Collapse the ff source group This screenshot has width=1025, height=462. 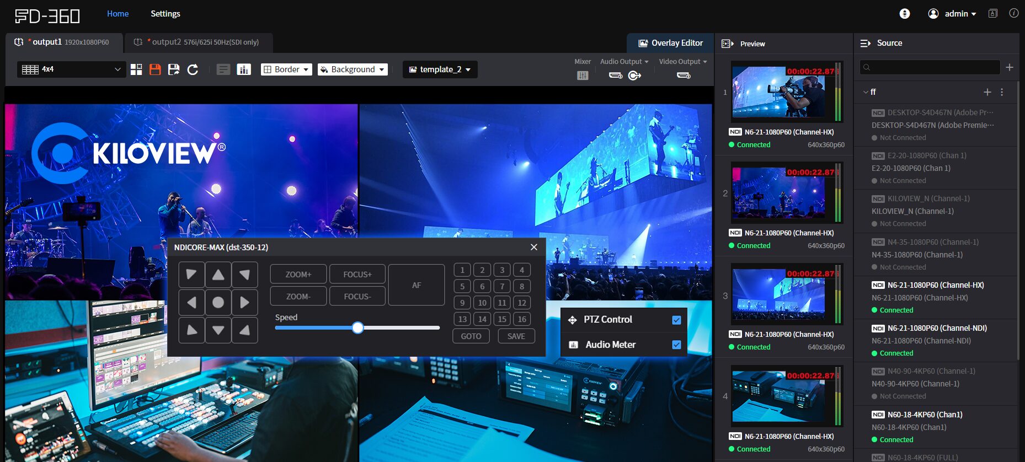(866, 92)
